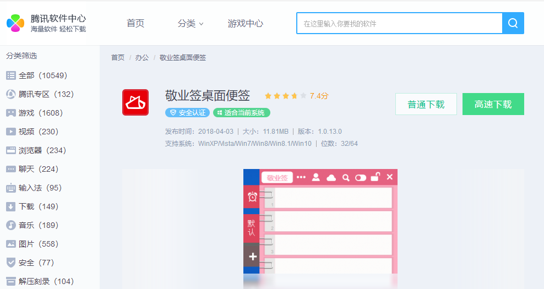Click the 适合当前系统 badge
544x289 pixels.
click(242, 113)
